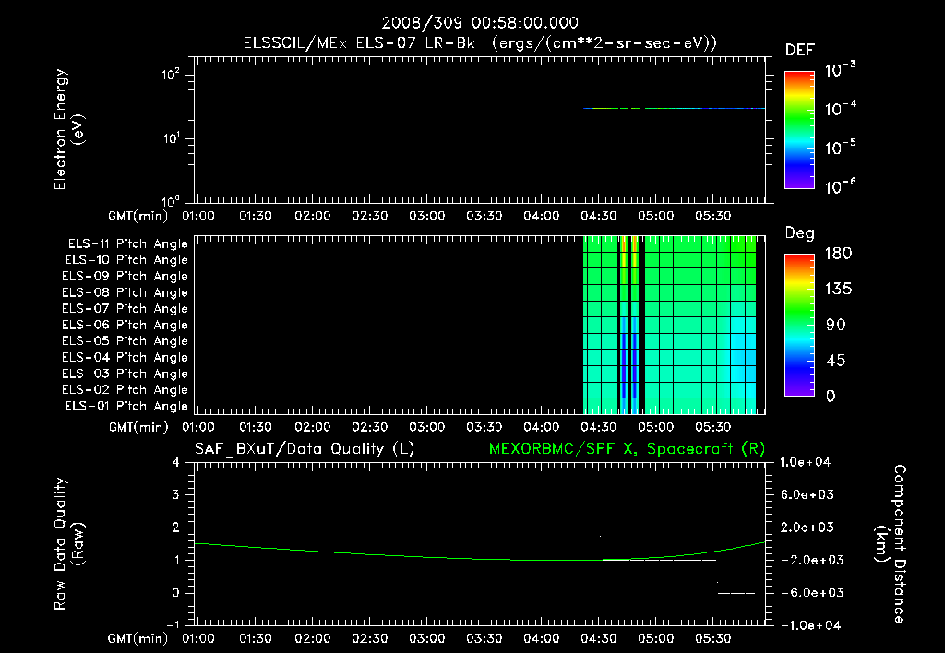Select the ELS-09 Pitch Angle row label
Viewport: 945px width, 653px height.
click(x=125, y=277)
